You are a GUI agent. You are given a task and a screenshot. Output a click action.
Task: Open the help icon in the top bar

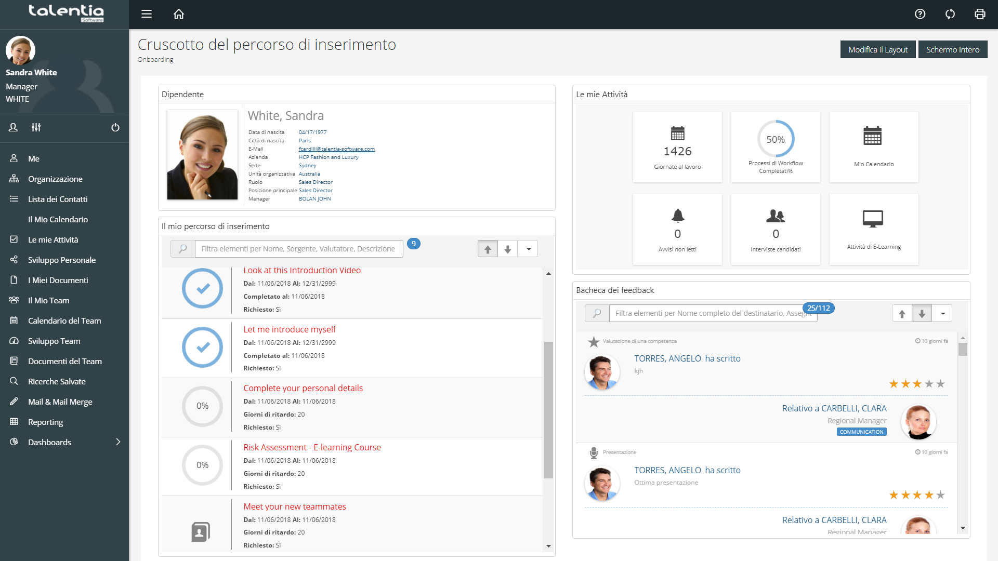[x=920, y=14]
